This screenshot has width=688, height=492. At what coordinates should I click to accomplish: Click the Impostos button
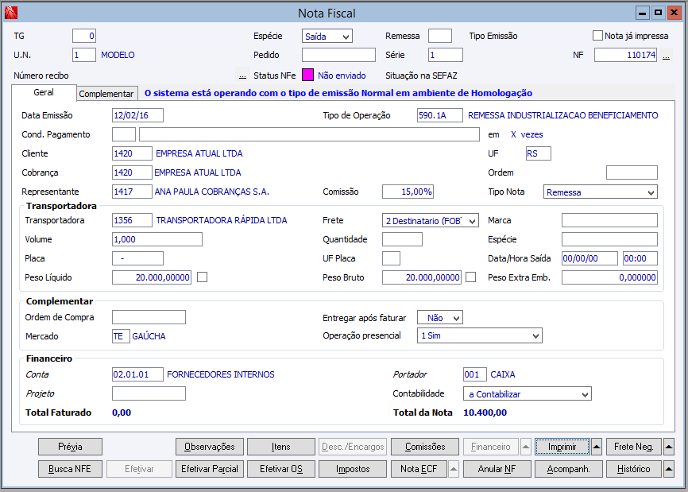click(353, 469)
